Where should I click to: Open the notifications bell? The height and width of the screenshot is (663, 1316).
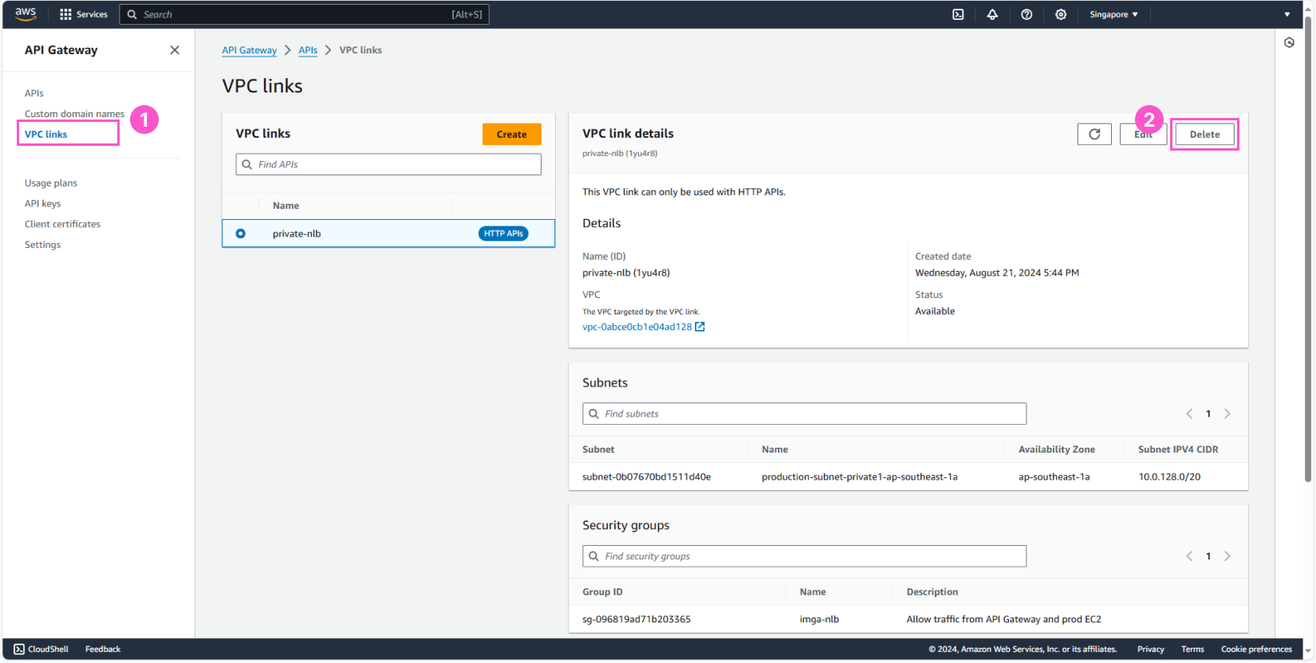pyautogui.click(x=992, y=14)
